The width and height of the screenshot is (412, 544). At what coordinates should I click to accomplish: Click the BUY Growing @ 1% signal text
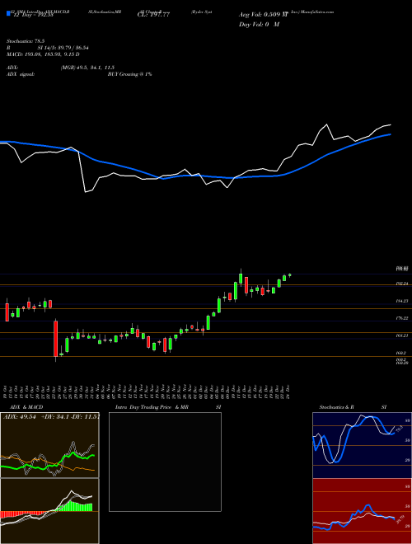[x=129, y=74]
